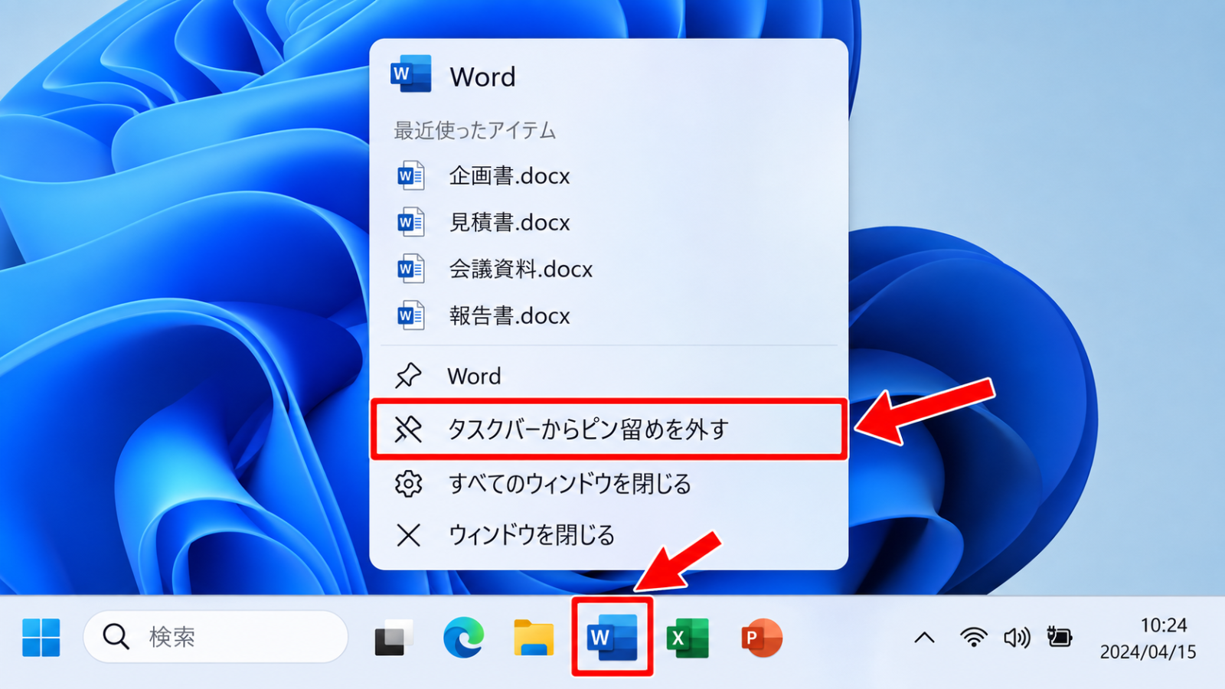
Task: Click the speaker volume icon
Action: (x=1017, y=637)
